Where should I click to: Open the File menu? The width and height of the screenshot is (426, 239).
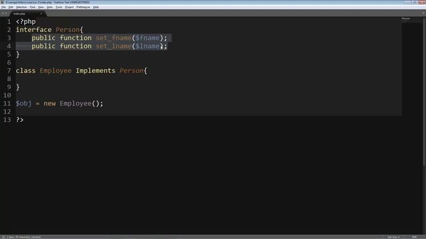(3, 7)
